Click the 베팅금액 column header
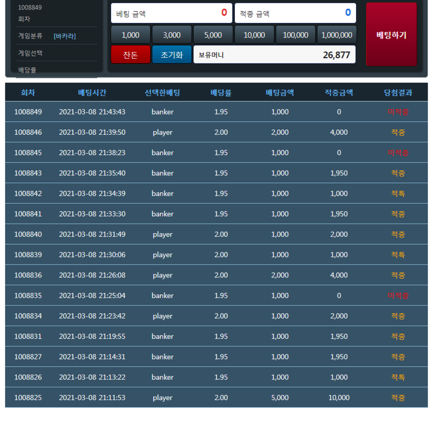Screen dimensions: 434x421 click(280, 92)
